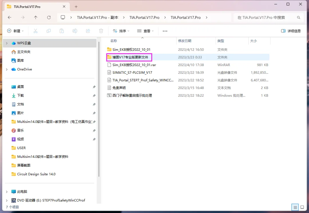Click the Paste clipboard icon
The height and width of the screenshot is (213, 309).
(x=62, y=31)
